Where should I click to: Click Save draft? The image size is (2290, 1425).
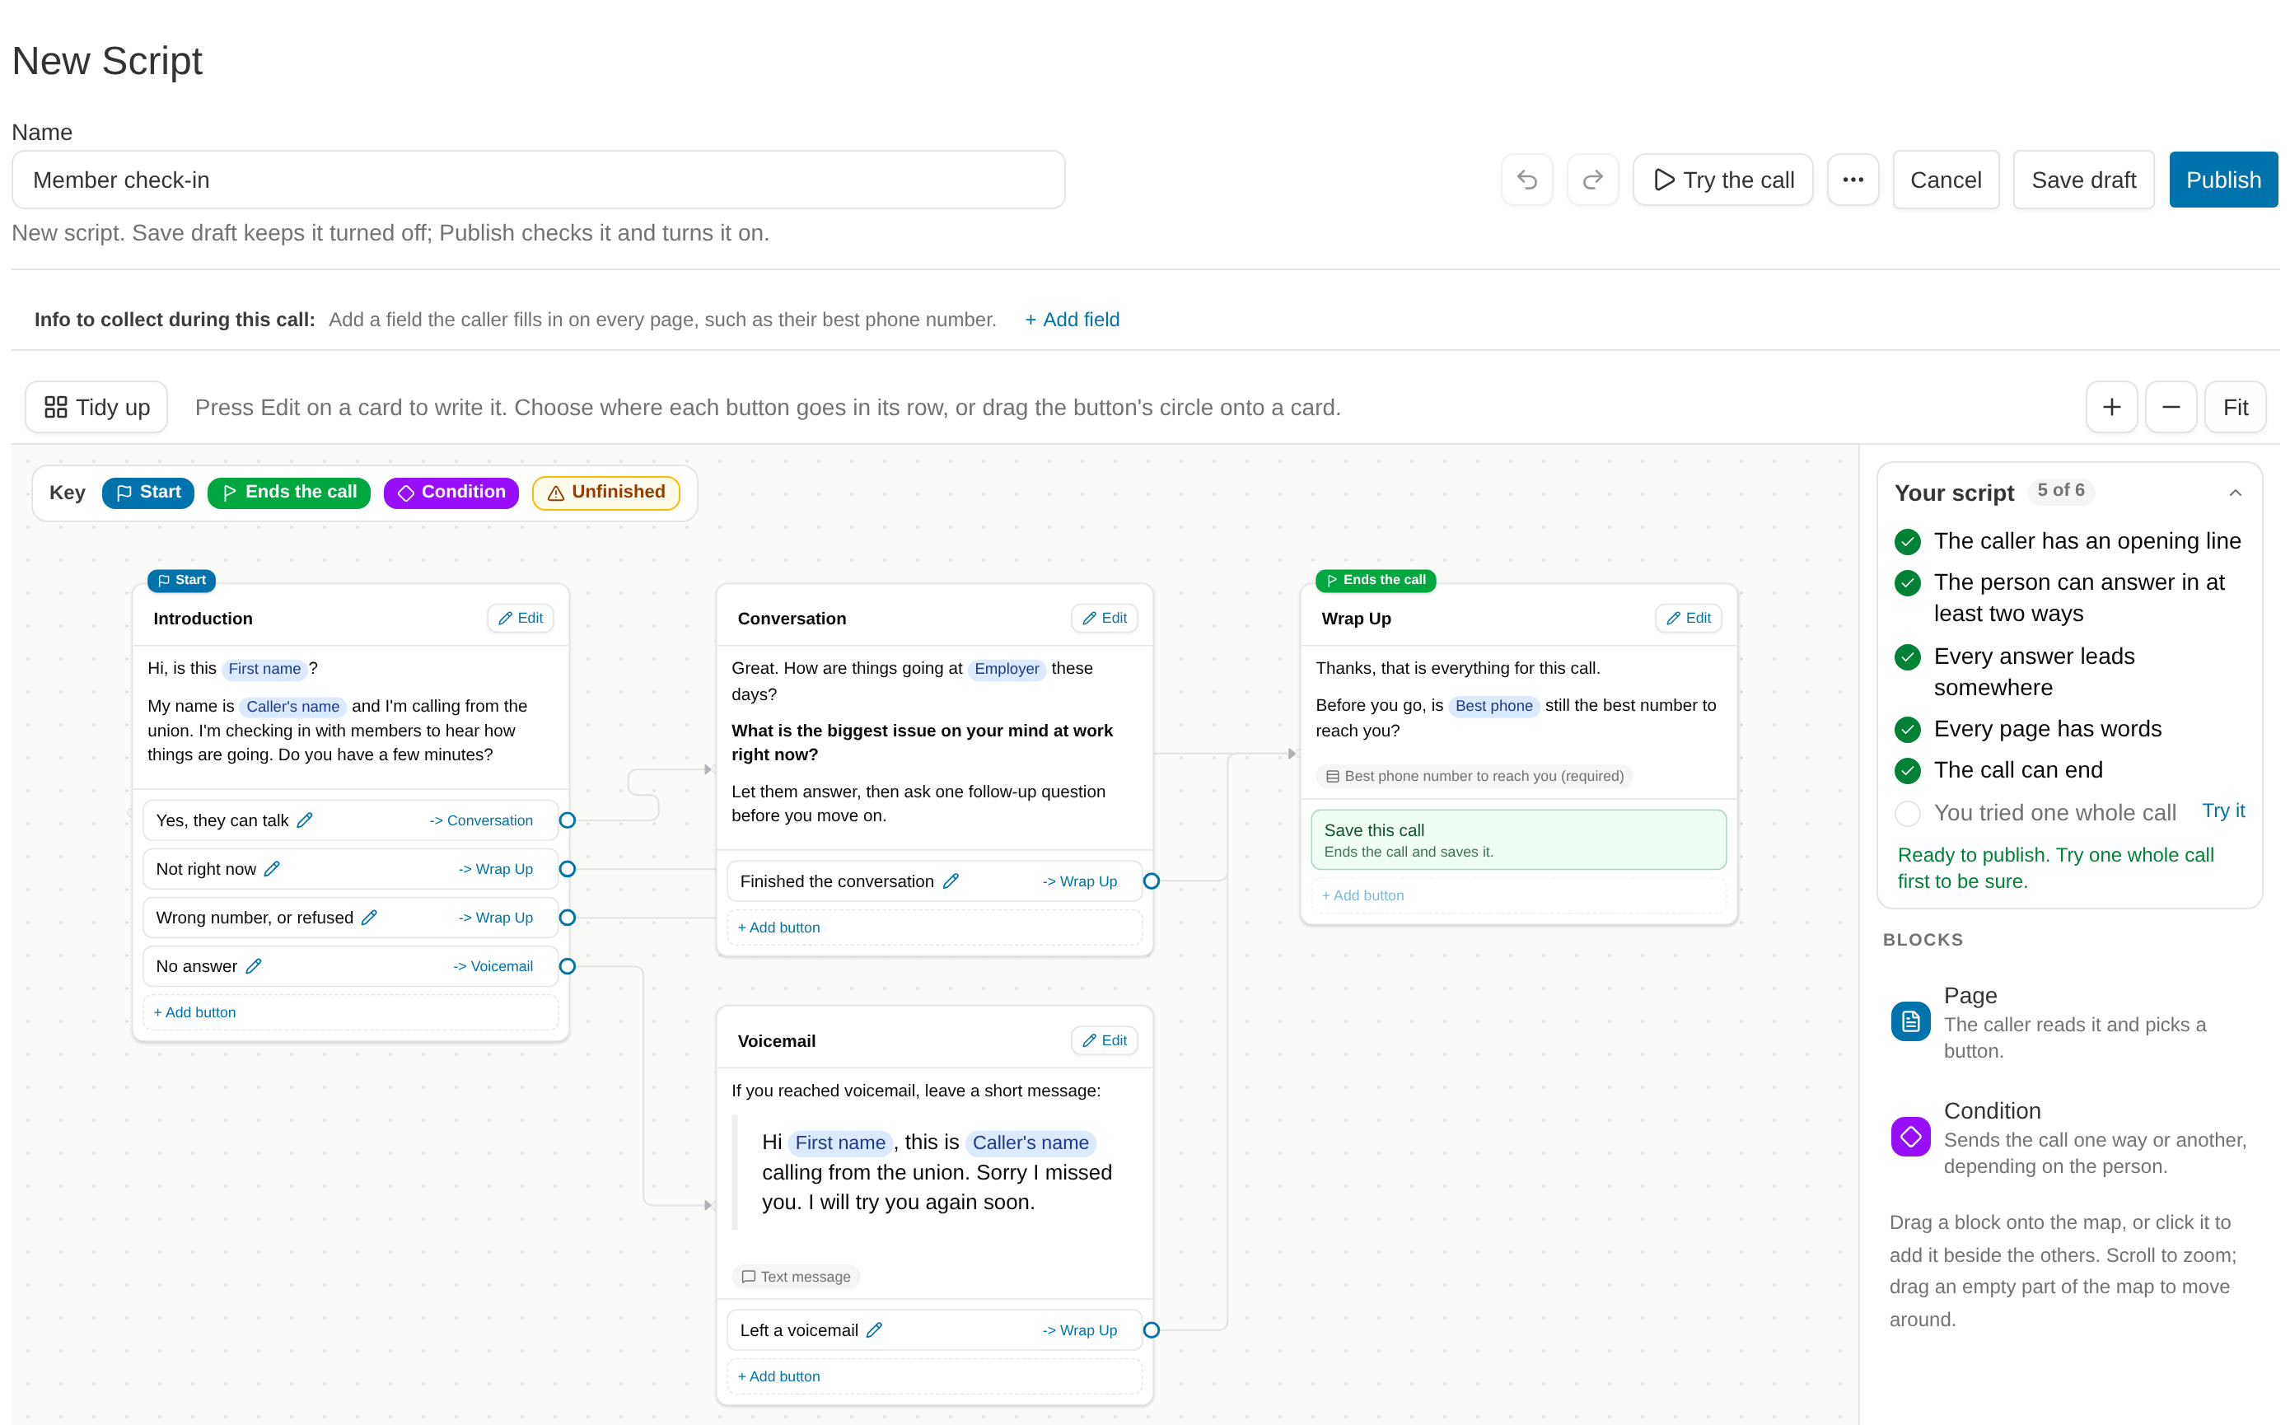[2082, 179]
